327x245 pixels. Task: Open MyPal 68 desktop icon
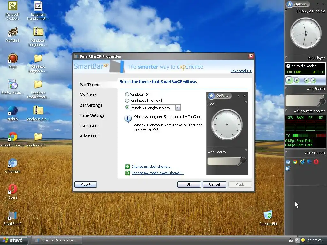point(12,35)
